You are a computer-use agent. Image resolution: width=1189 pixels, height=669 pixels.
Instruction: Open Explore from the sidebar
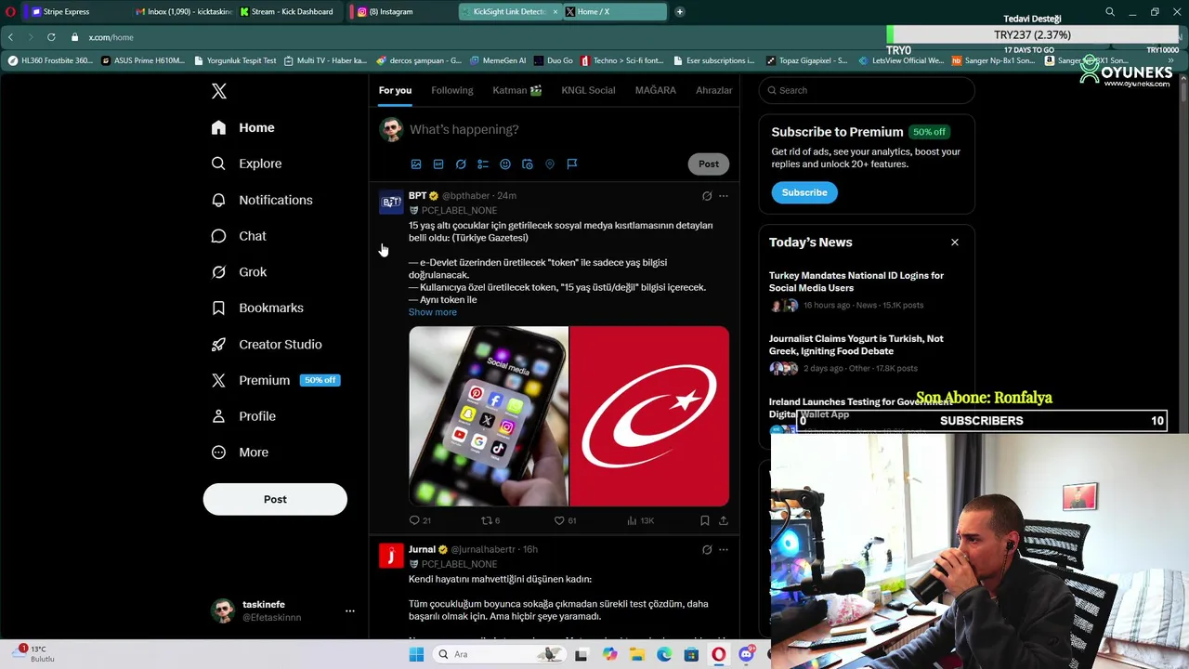tap(246, 164)
